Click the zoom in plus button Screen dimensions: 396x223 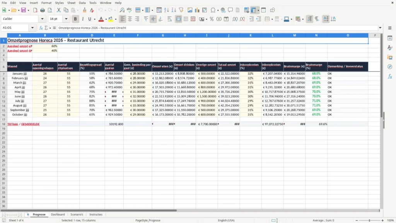pos(382,220)
